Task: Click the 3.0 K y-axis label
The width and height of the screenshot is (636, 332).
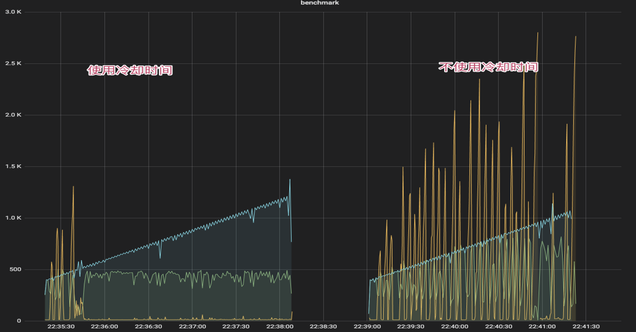Action: coord(13,11)
